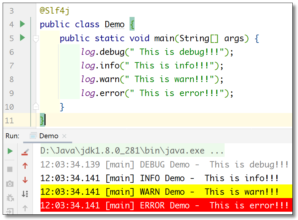Click the highlighted opening brace on line 4
Viewport: 298px width, 220px height.
coord(132,24)
